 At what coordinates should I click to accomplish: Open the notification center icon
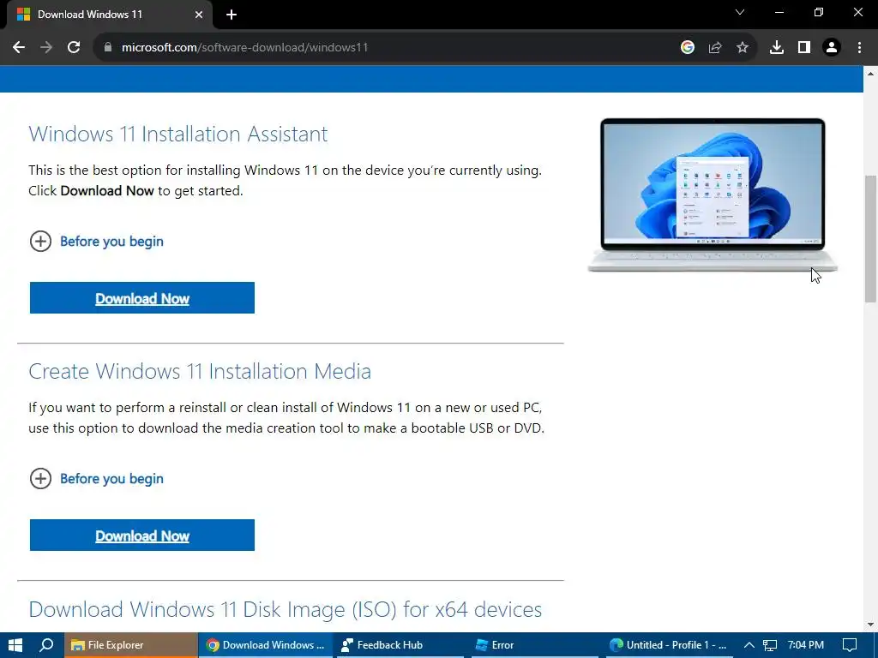(850, 645)
